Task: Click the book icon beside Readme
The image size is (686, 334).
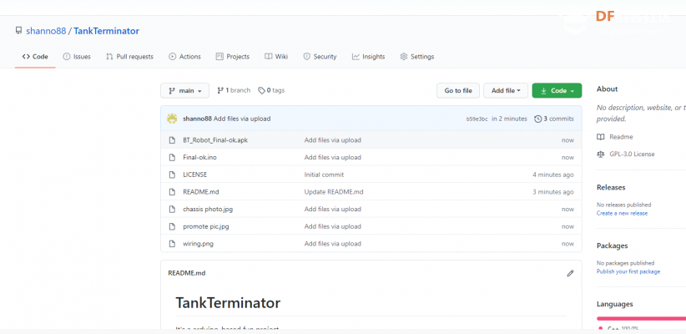Action: (x=601, y=137)
